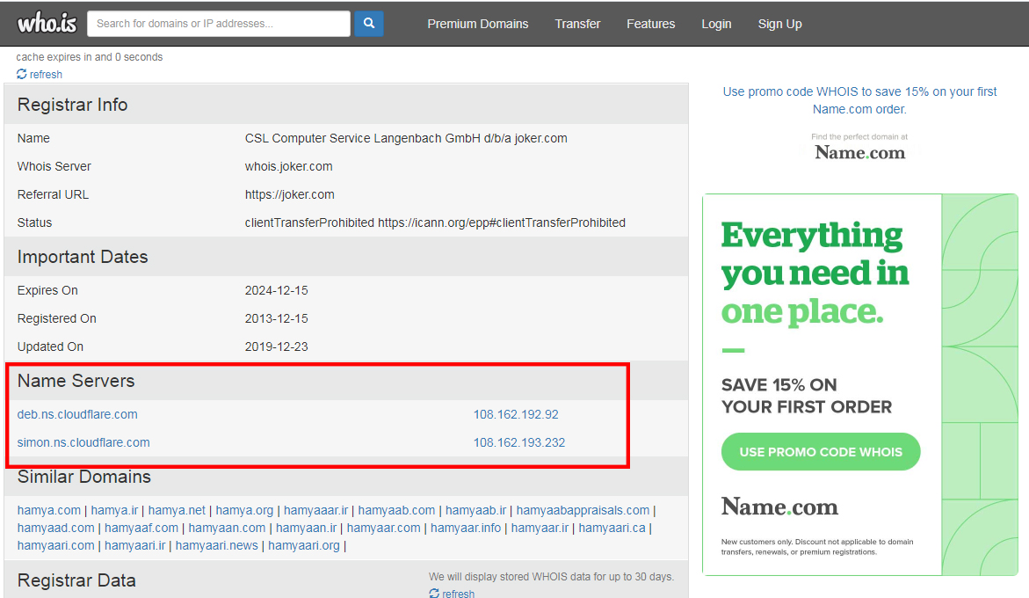Open similar domain hamya.net

177,510
